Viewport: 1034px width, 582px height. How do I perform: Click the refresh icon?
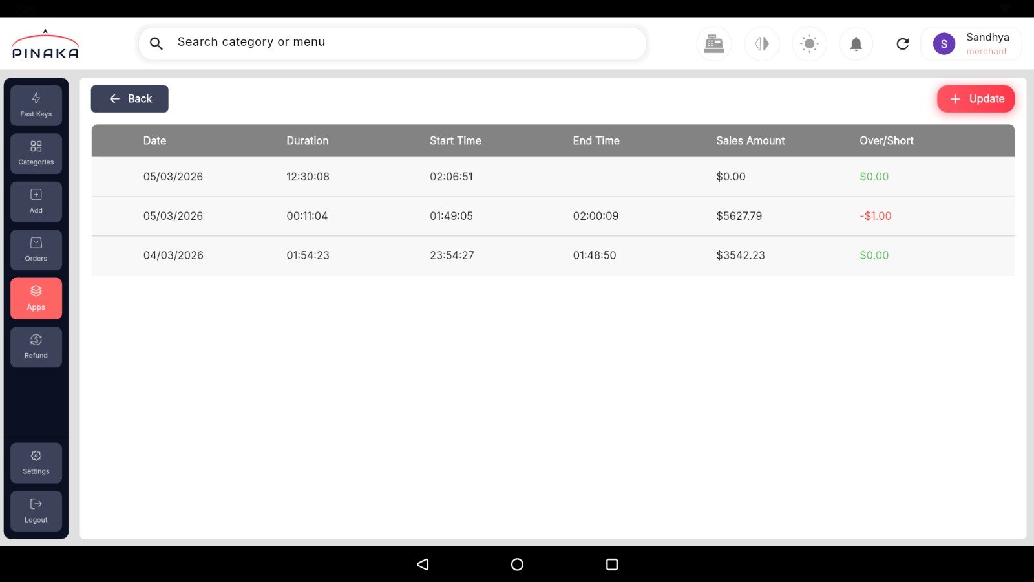click(903, 44)
